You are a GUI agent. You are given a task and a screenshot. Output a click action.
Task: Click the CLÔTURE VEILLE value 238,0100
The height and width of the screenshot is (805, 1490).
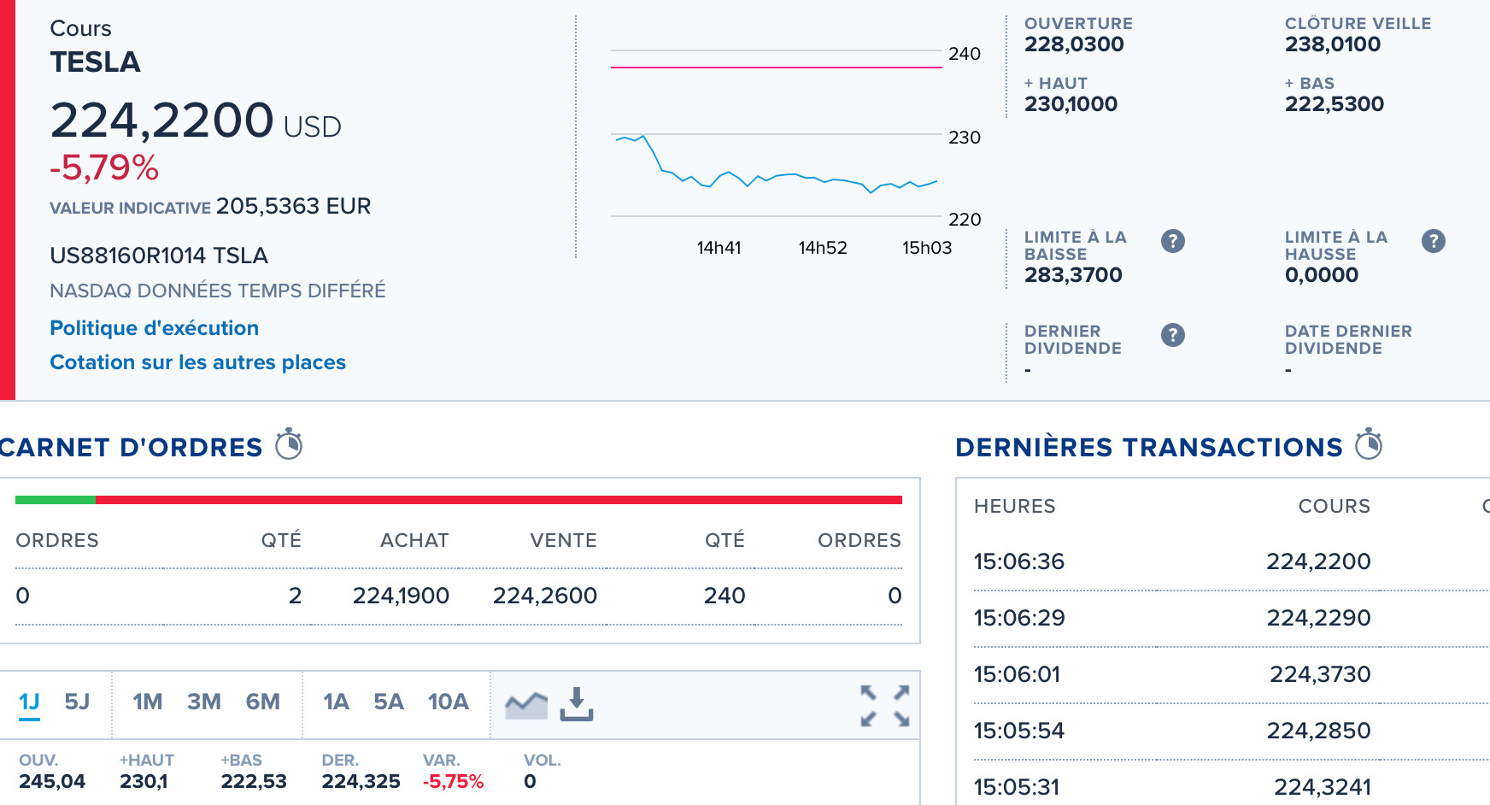click(x=1333, y=44)
